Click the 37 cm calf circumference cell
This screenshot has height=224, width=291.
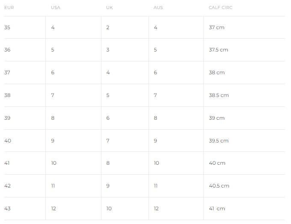pos(217,27)
